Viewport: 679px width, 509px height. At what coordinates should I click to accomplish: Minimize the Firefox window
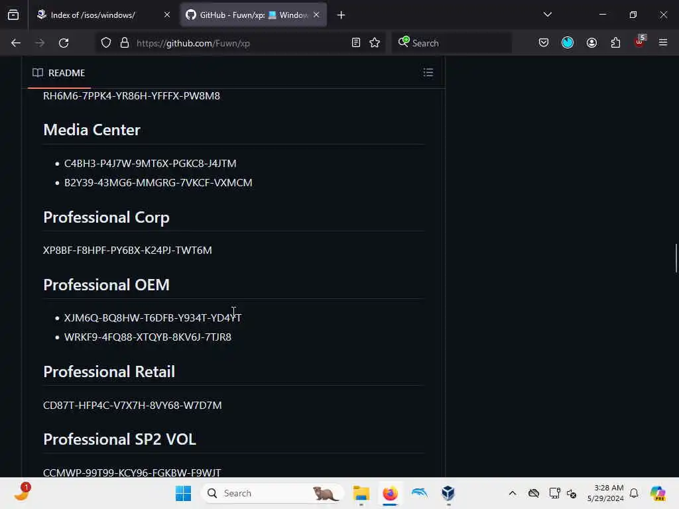(x=602, y=15)
